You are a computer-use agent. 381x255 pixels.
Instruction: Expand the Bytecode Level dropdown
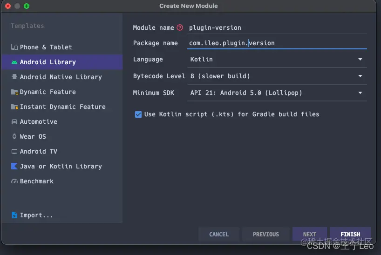click(x=277, y=76)
